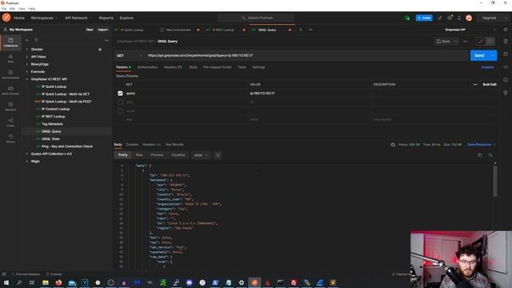Viewport: 512px width, 288px height.
Task: Open the GET method dropdown
Action: (130, 55)
